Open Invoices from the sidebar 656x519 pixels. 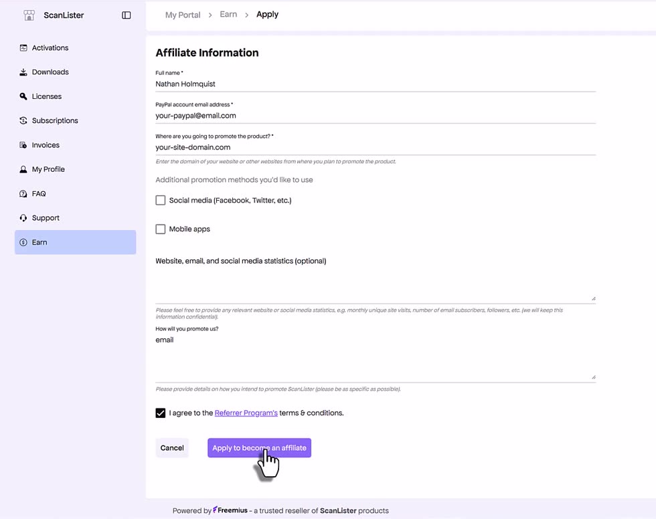[75, 145]
